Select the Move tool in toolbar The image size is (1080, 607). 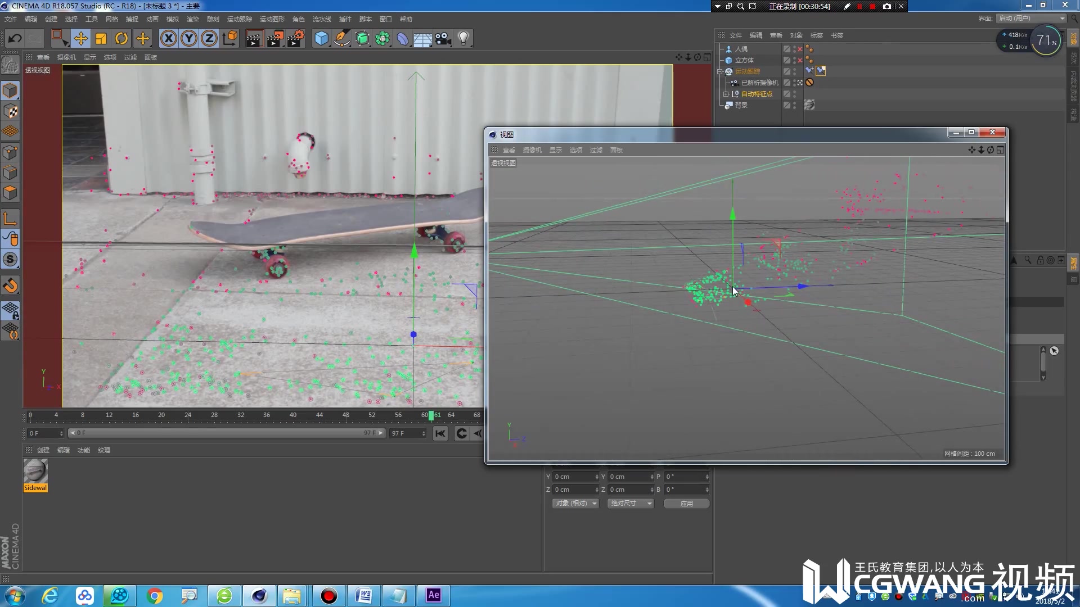tap(80, 39)
